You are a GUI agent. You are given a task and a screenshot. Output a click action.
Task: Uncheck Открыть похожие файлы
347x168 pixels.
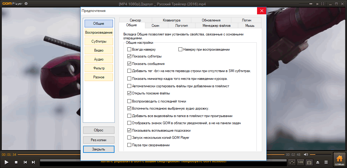click(x=129, y=93)
